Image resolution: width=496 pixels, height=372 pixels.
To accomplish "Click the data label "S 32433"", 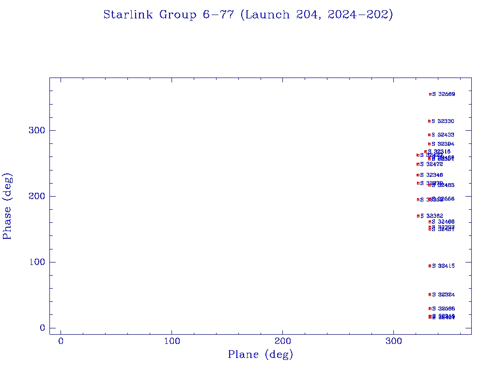I will point(443,135).
